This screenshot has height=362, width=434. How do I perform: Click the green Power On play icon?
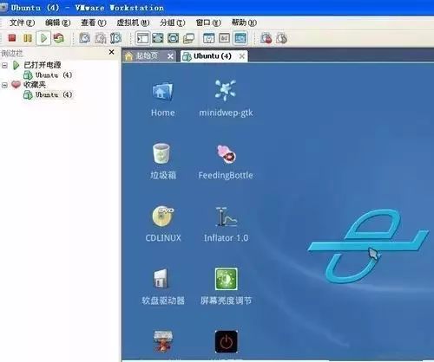[43, 38]
